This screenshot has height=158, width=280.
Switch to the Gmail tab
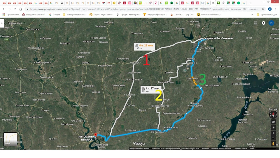pyautogui.click(x=109, y=3)
